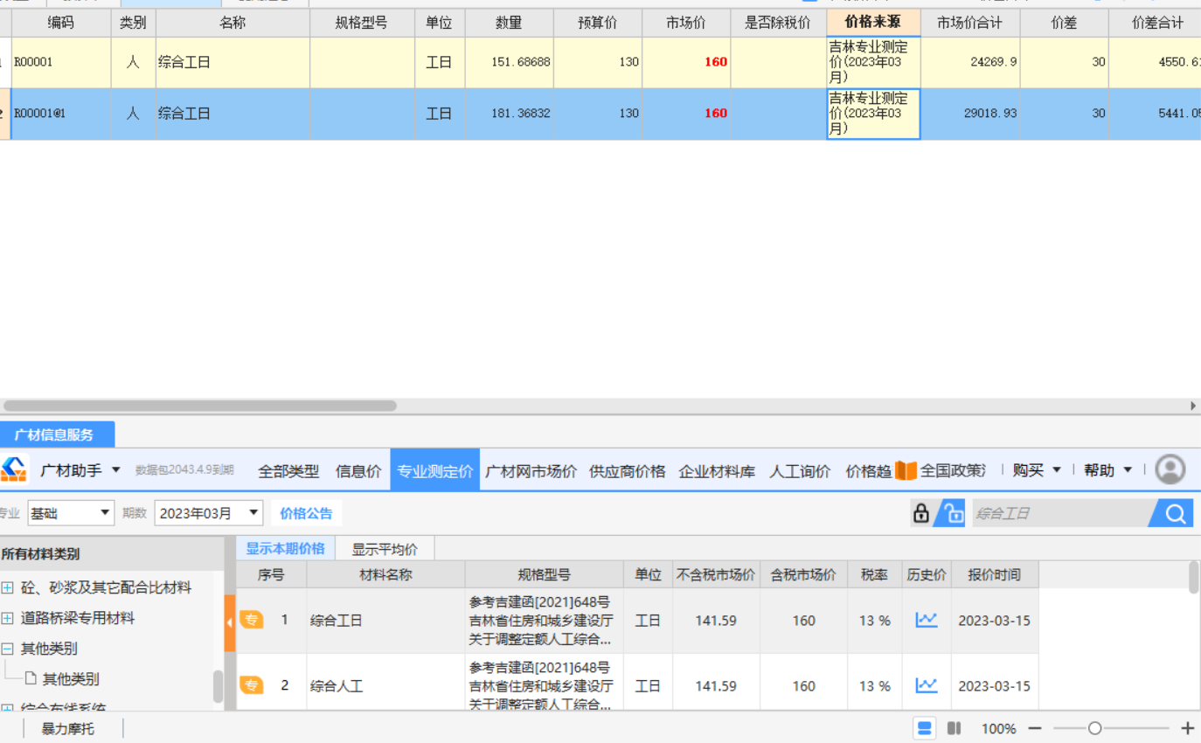Click the price table vertical scrollbar thumb
1201x743 pixels.
1193,578
